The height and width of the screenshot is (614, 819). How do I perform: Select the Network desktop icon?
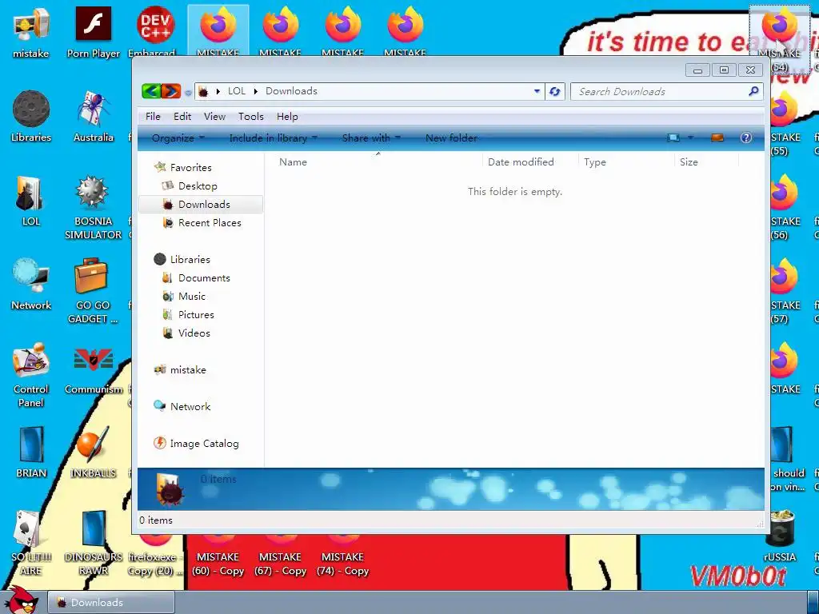pyautogui.click(x=31, y=284)
